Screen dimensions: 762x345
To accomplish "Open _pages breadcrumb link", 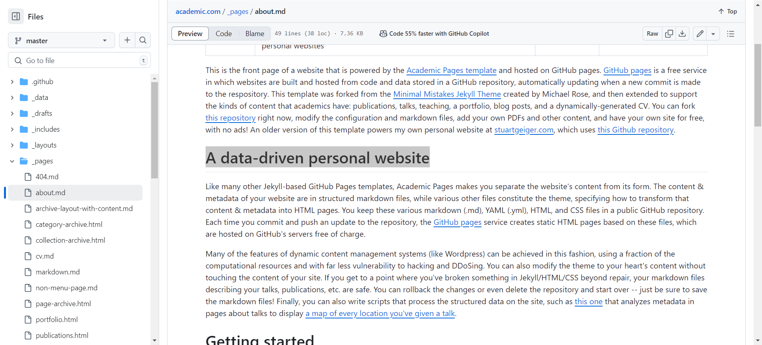I will pos(238,11).
